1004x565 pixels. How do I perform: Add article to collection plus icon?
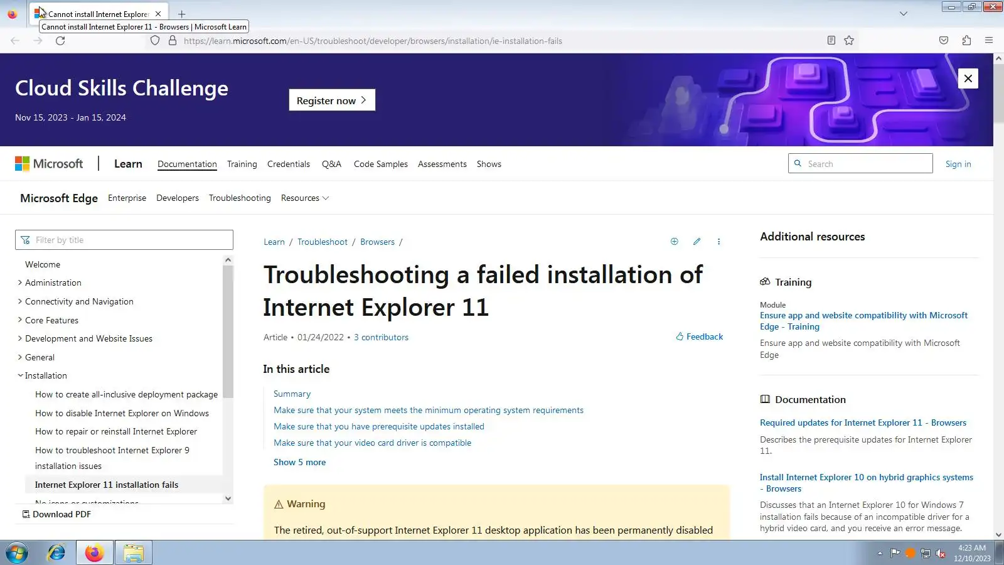(x=675, y=242)
